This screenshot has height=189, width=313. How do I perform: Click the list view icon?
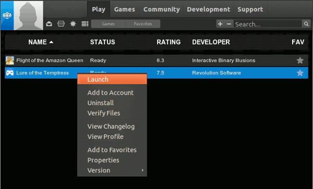[85, 24]
